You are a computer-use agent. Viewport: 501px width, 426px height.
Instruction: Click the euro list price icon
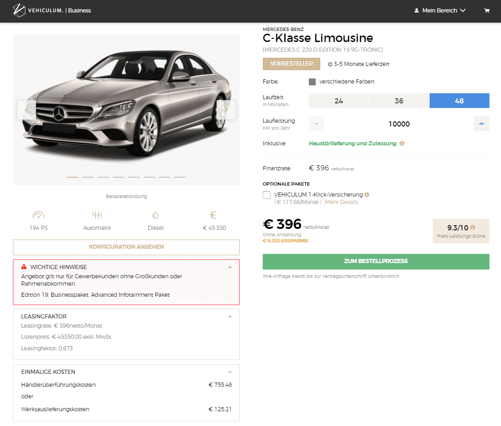[213, 215]
